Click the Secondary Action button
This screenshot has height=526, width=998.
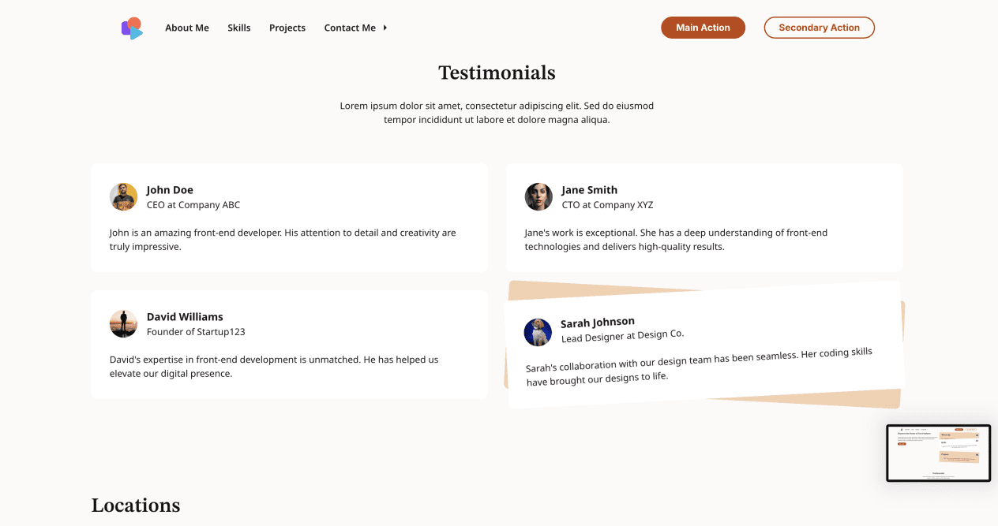pyautogui.click(x=819, y=28)
